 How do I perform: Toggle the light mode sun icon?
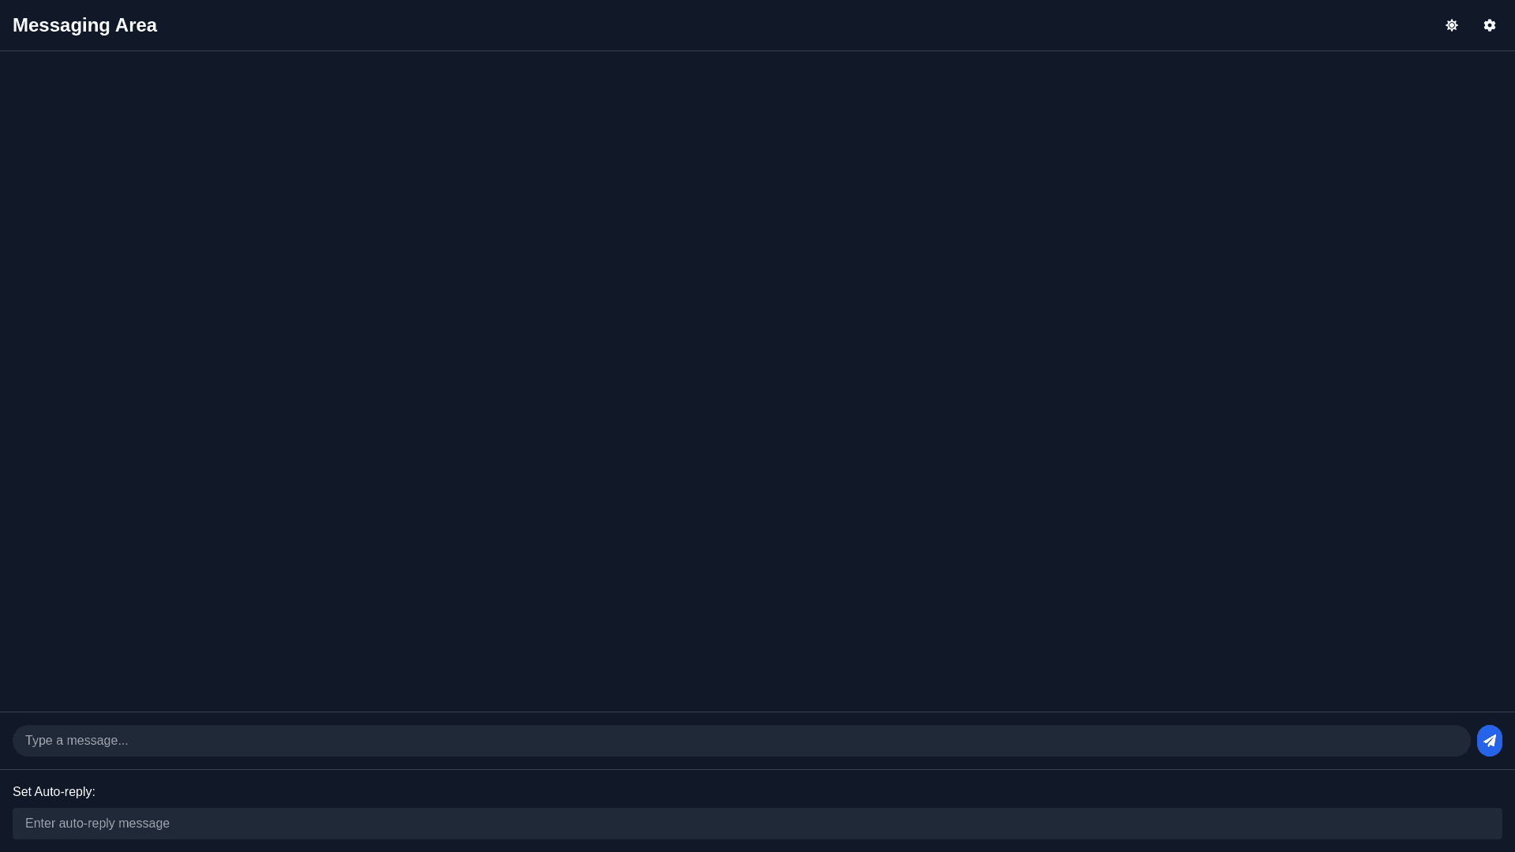tap(1451, 25)
